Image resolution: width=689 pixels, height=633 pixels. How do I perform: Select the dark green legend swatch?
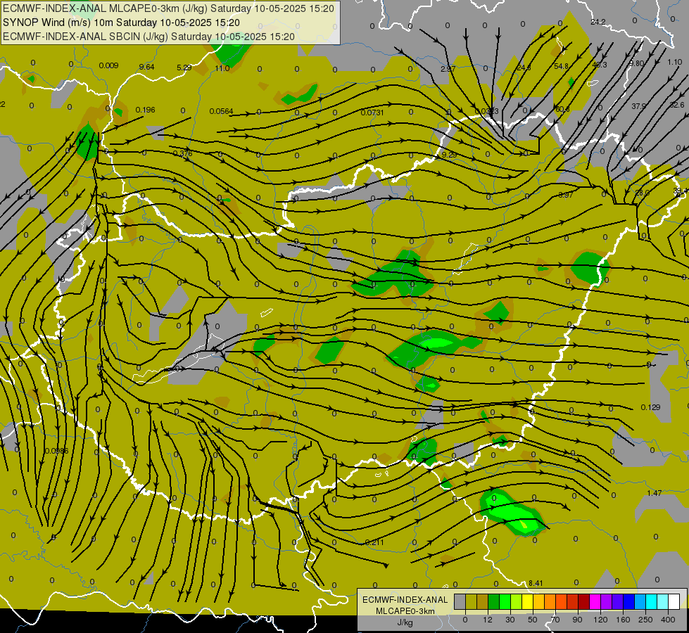tap(494, 601)
